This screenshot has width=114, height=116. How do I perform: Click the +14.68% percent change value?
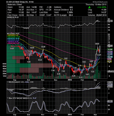[x=102, y=7]
